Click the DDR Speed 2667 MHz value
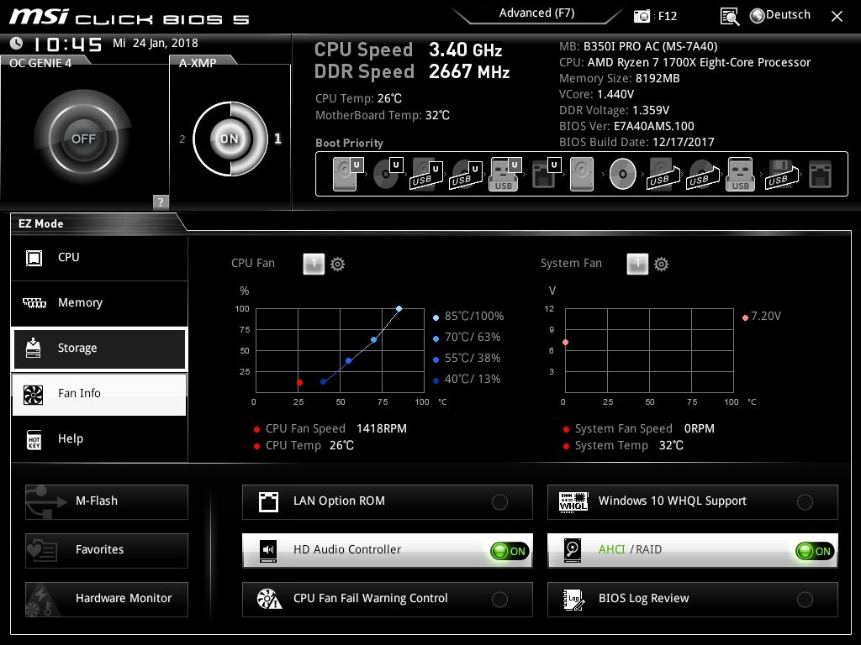The width and height of the screenshot is (861, 645). [x=469, y=71]
